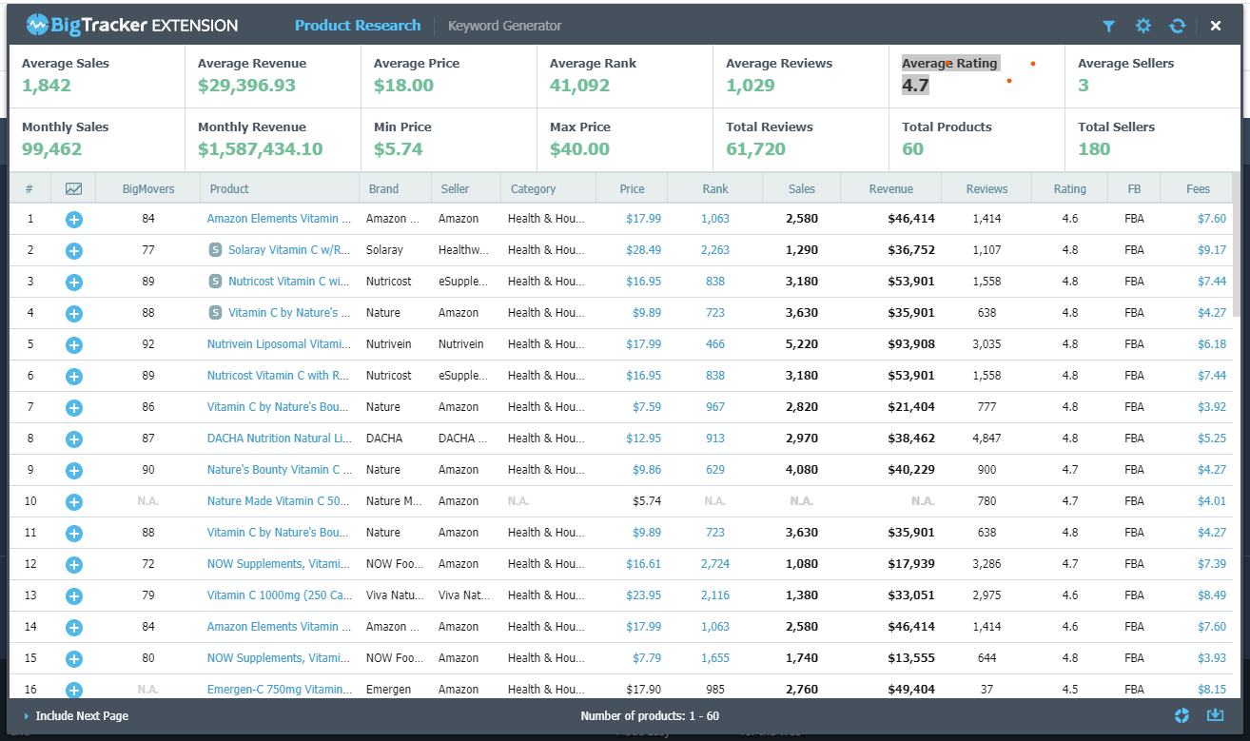The height and width of the screenshot is (741, 1250).
Task: Click the sales value 5,220
Action: 802,344
